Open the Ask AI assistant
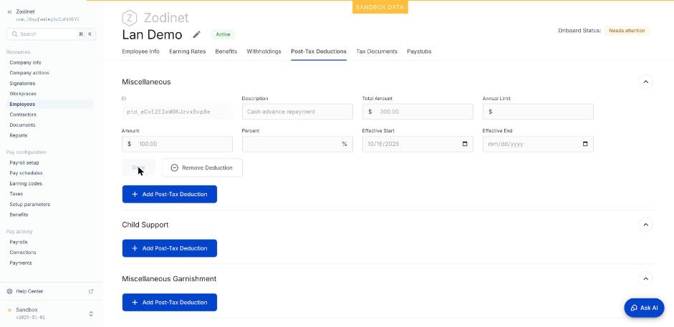 pos(644,308)
